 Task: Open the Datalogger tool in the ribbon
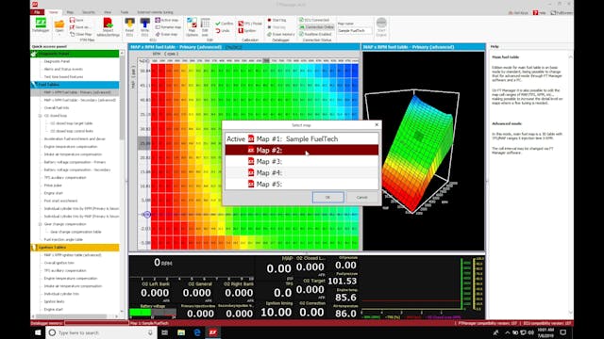click(x=41, y=25)
